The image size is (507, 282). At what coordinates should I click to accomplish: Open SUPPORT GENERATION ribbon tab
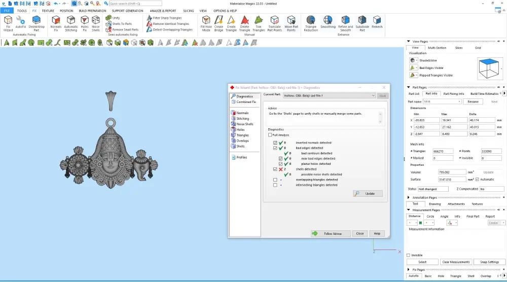point(127,11)
